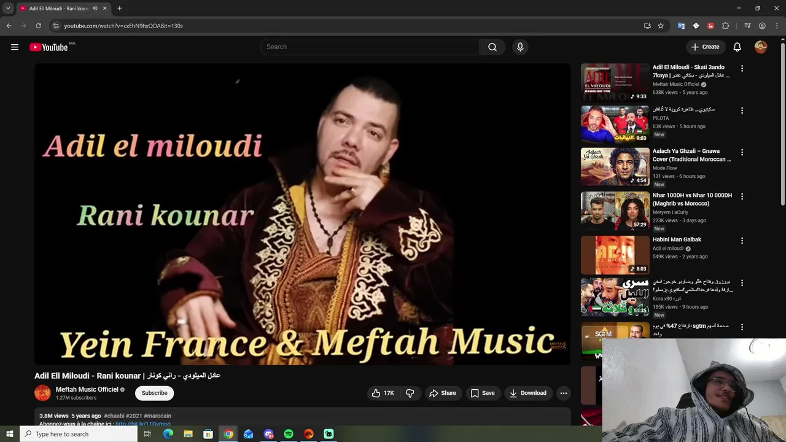Click the install app icon in the address bar
Viewport: 786px width, 442px height.
click(647, 26)
